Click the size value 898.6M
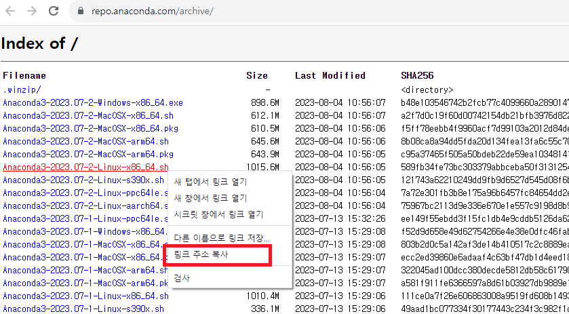The width and height of the screenshot is (569, 314). click(x=265, y=102)
